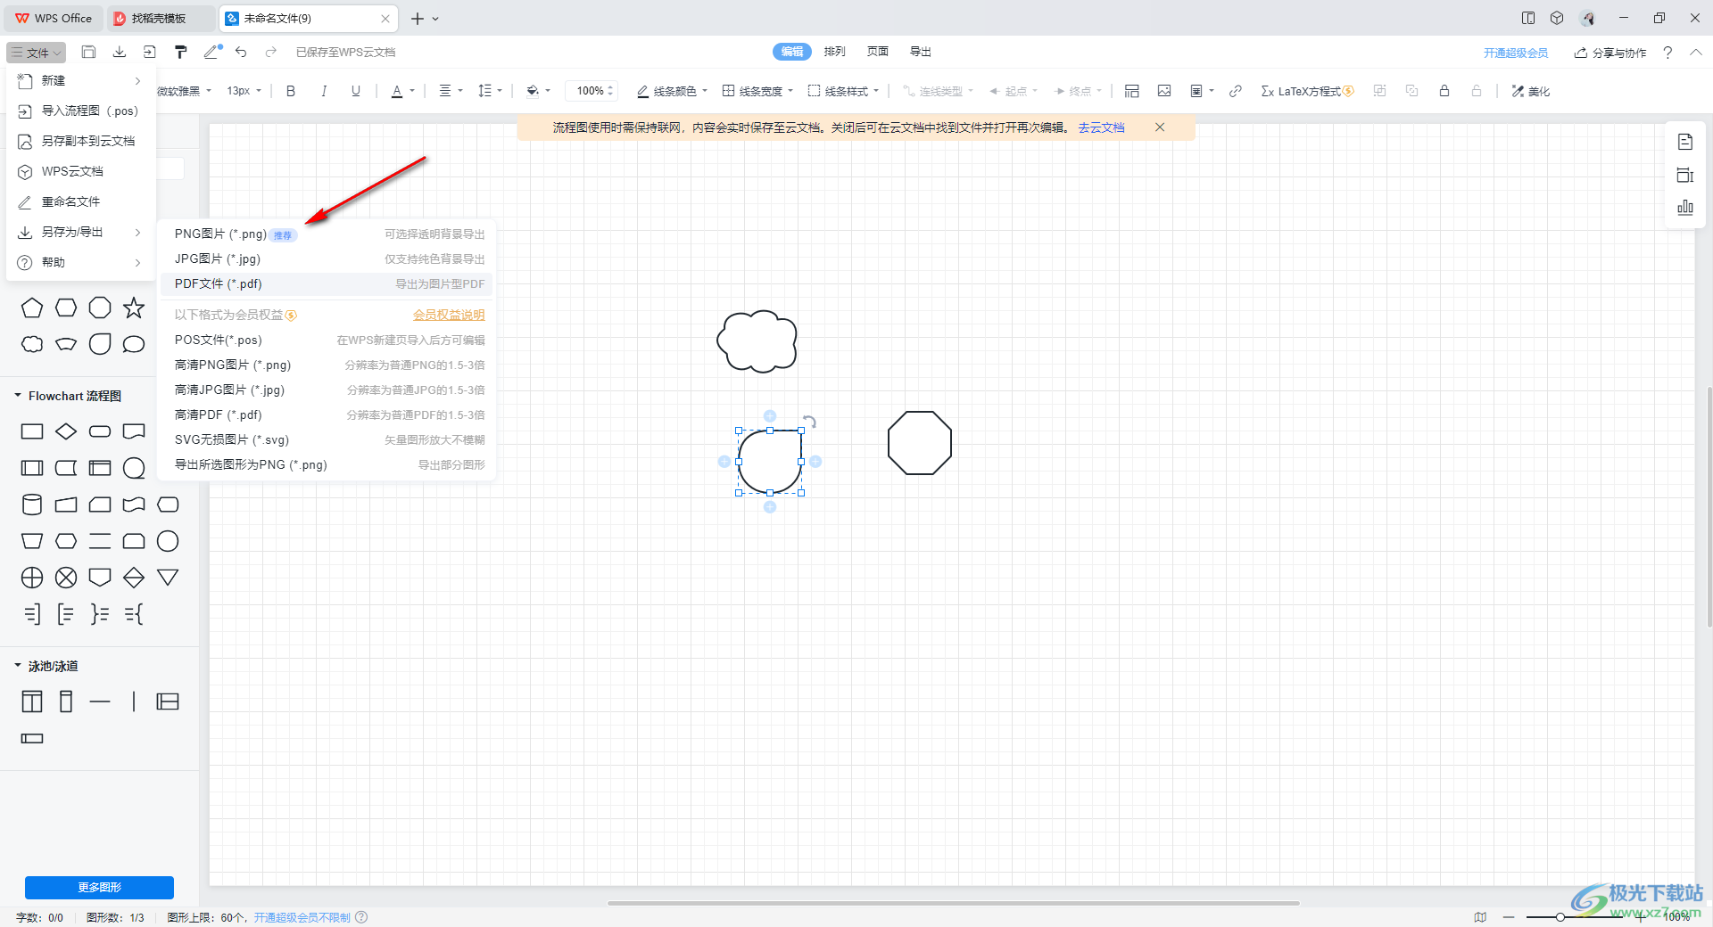The image size is (1713, 927).
Task: Select Save copy to cloud document
Action: 80,141
